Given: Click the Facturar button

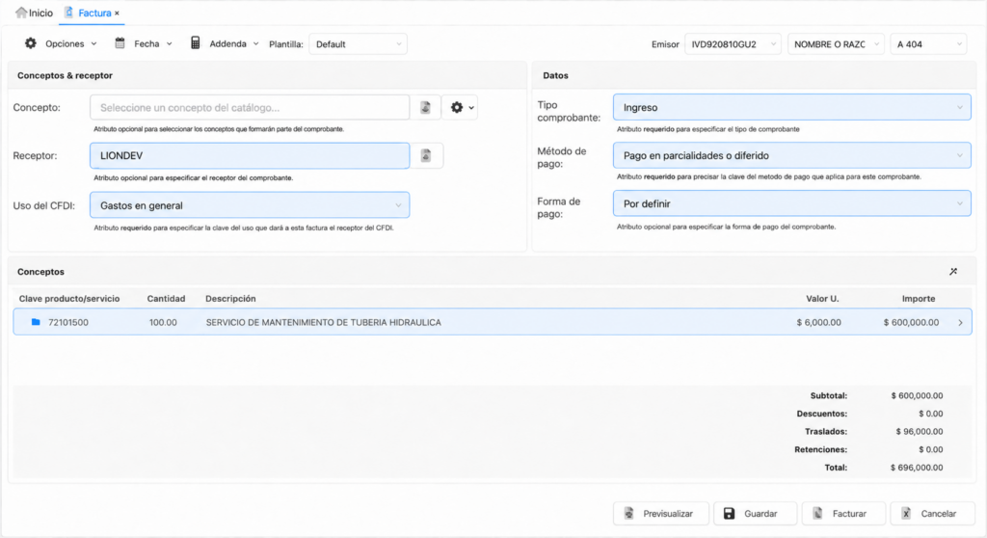Looking at the screenshot, I should coord(843,514).
